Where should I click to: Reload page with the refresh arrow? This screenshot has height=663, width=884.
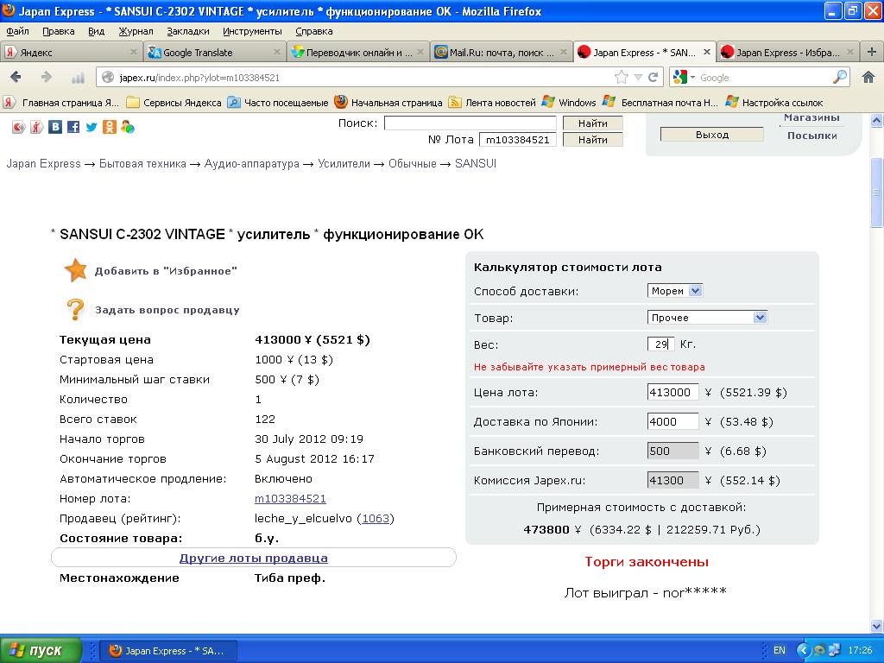[x=654, y=78]
